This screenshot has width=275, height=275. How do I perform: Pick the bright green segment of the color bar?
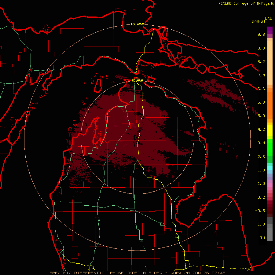270,147
